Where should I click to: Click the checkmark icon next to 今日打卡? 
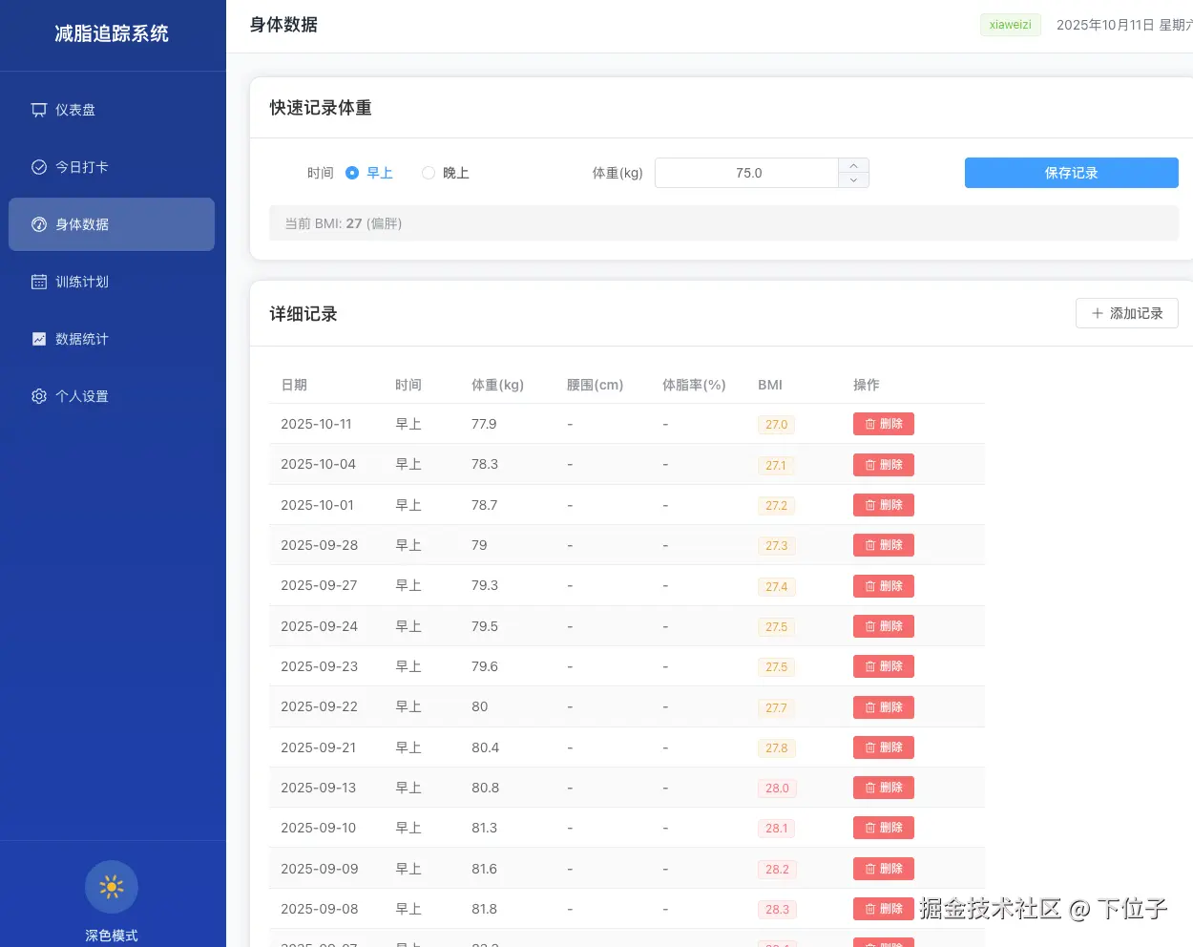[38, 166]
